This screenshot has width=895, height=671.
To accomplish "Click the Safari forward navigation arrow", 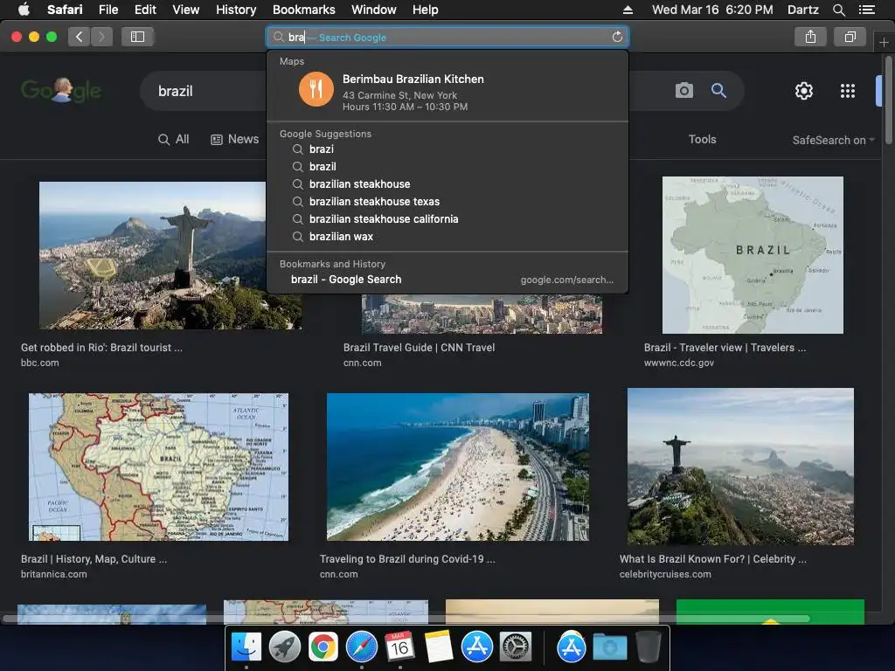I will coord(101,37).
